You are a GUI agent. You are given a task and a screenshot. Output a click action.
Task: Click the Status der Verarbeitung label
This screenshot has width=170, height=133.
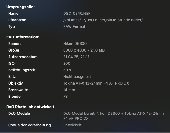pyautogui.click(x=29, y=125)
